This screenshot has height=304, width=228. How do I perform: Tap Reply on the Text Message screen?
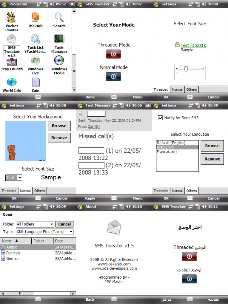click(90, 198)
